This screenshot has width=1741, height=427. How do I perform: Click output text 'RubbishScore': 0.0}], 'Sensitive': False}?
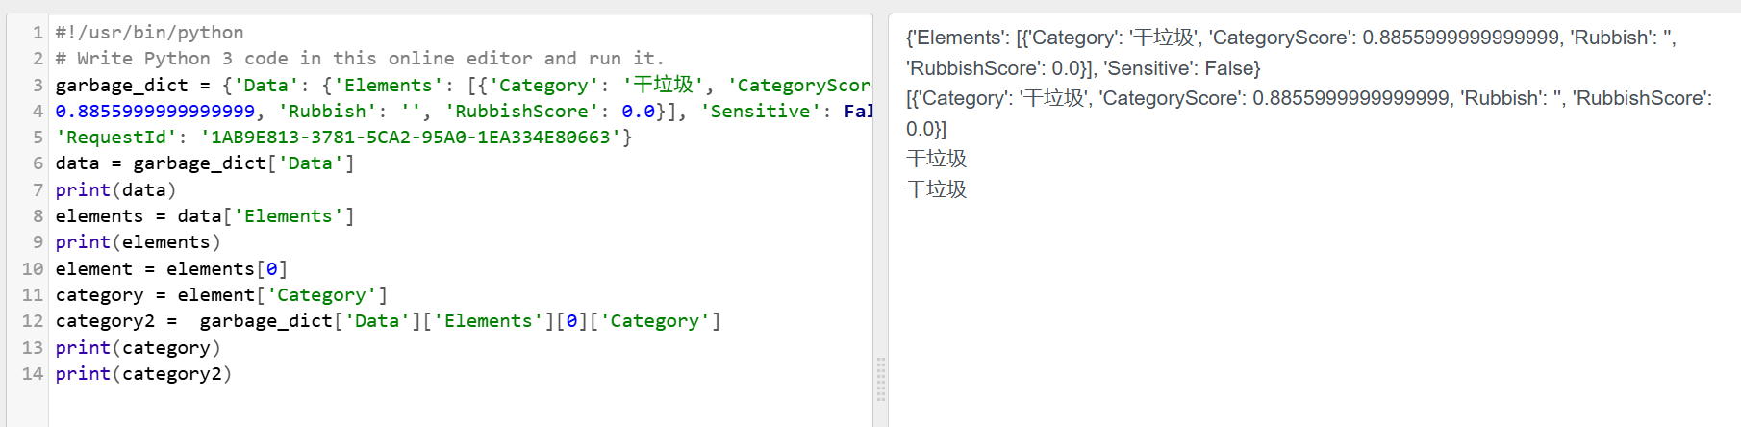pyautogui.click(x=1083, y=68)
